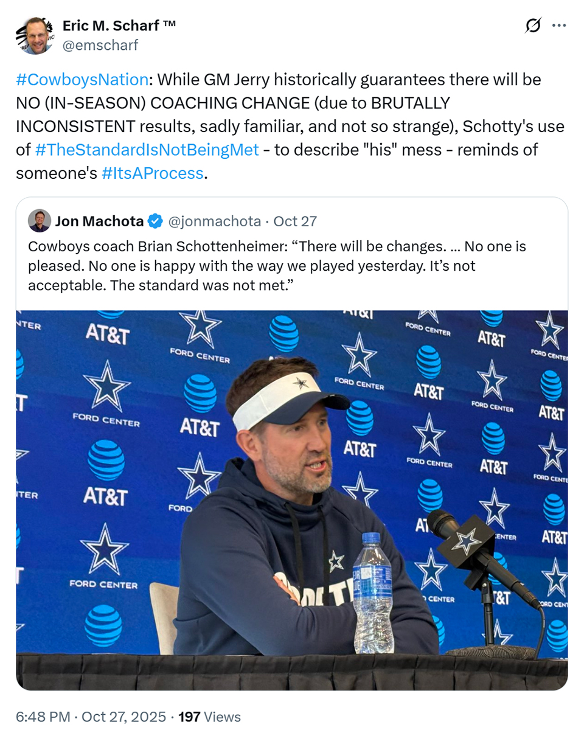The image size is (584, 730).
Task: Click the Oct 27 quoted post date
Action: coord(295,221)
